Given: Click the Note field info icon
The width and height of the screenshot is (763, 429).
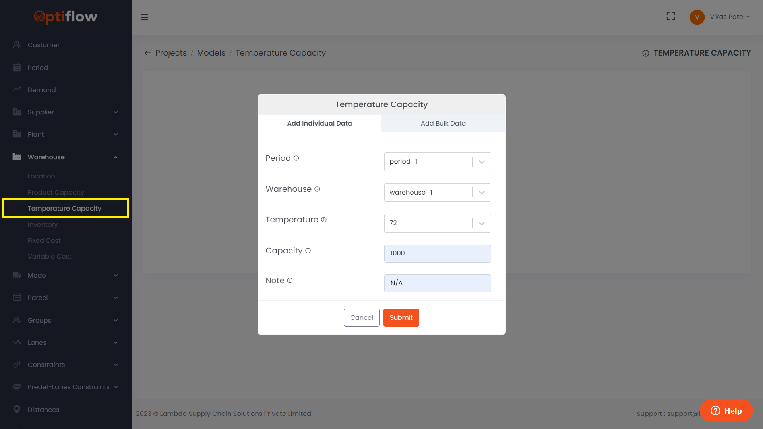Looking at the screenshot, I should pos(290,280).
